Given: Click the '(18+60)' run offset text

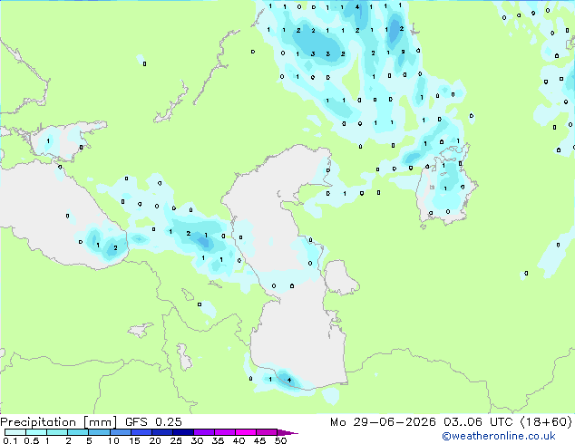Looking at the screenshot, I should (546, 422).
